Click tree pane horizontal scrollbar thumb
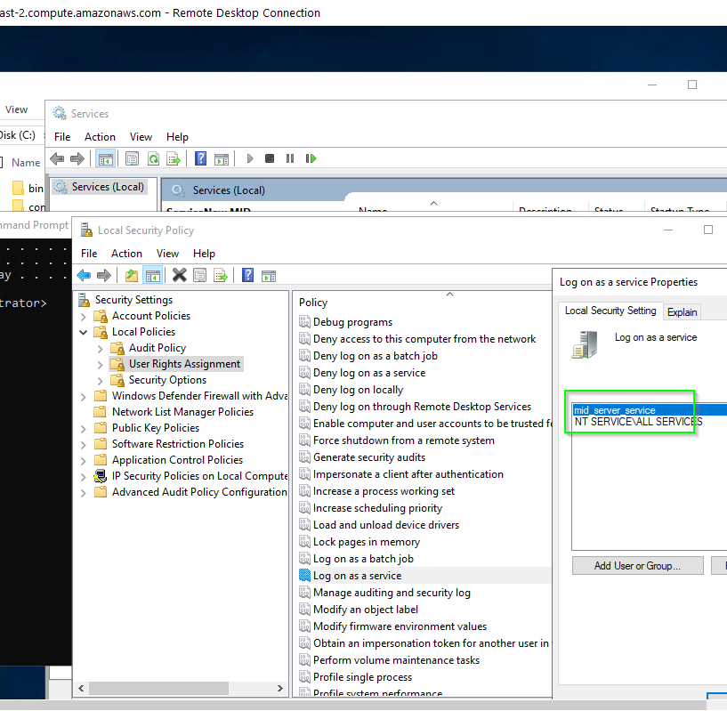The width and height of the screenshot is (727, 711). [x=158, y=688]
